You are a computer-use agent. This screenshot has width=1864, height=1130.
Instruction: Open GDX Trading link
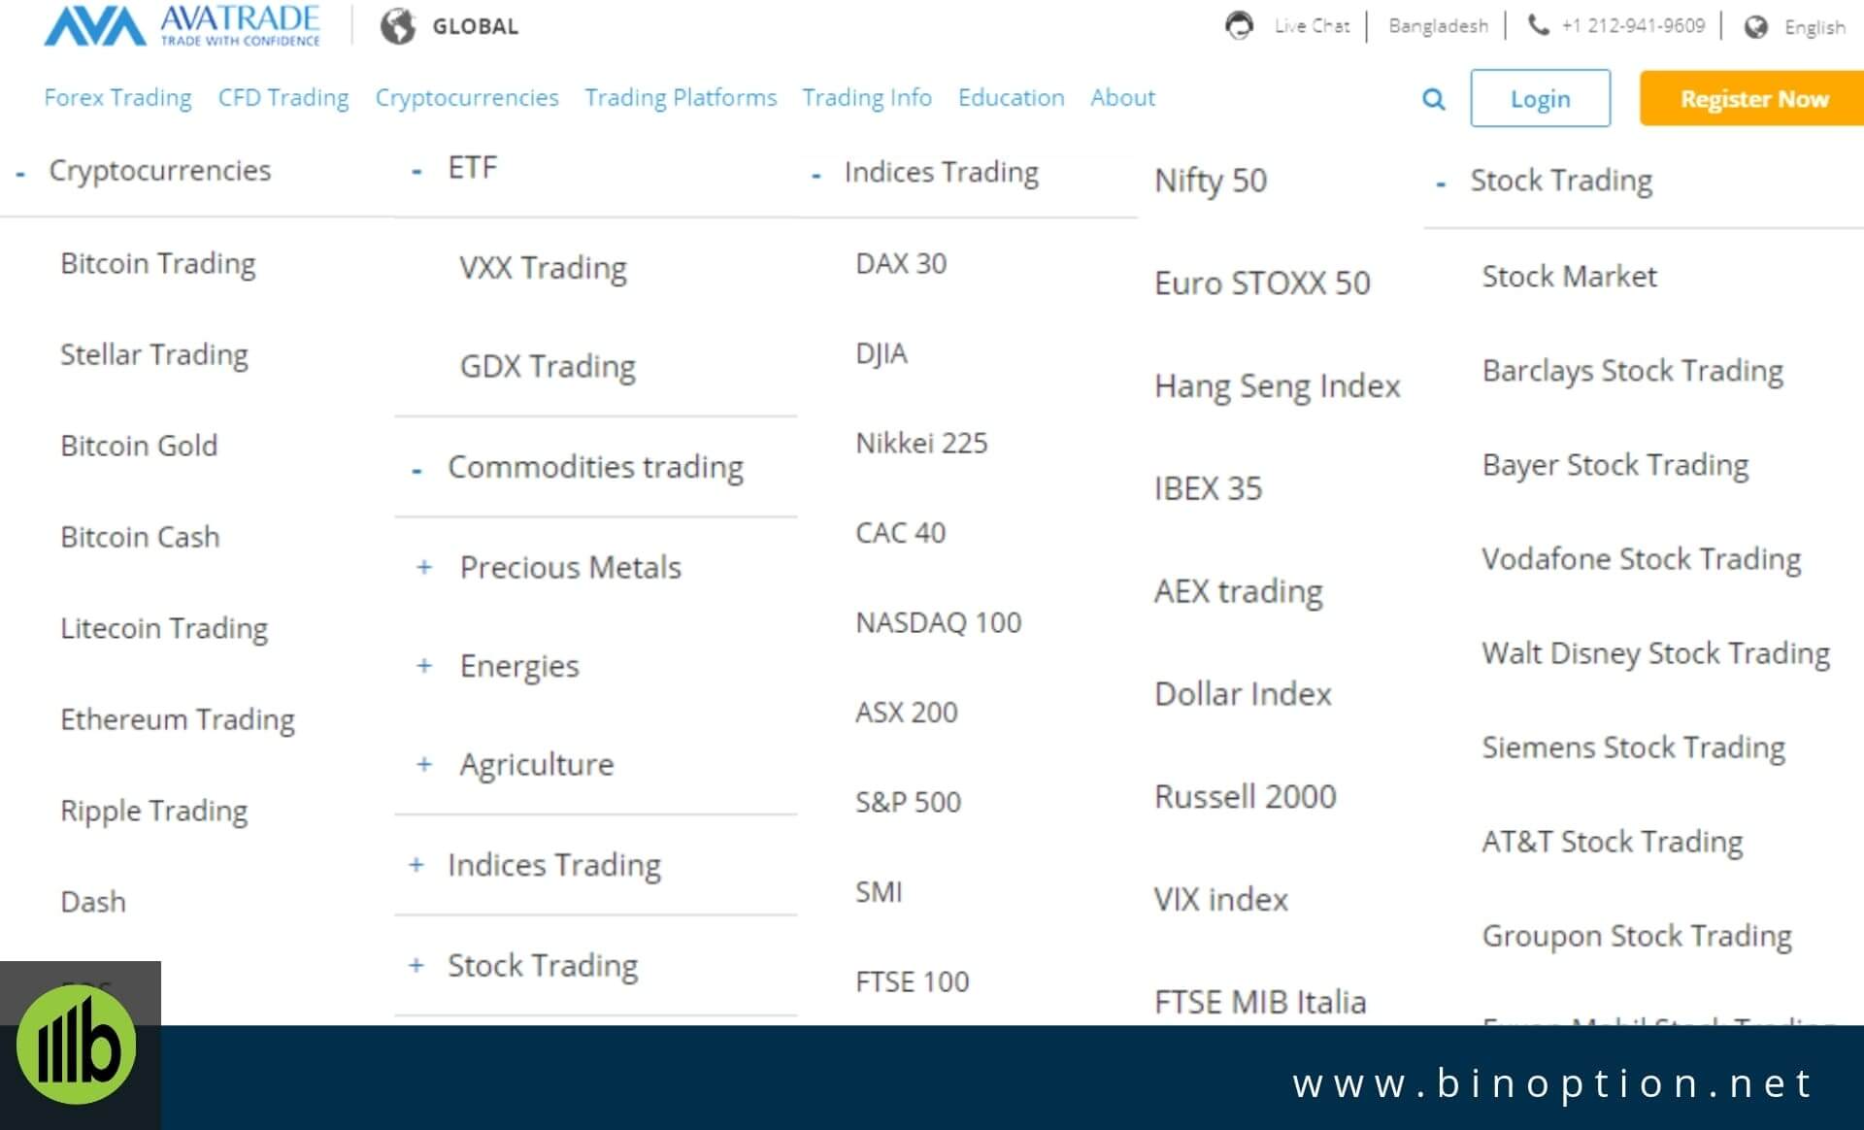point(548,367)
